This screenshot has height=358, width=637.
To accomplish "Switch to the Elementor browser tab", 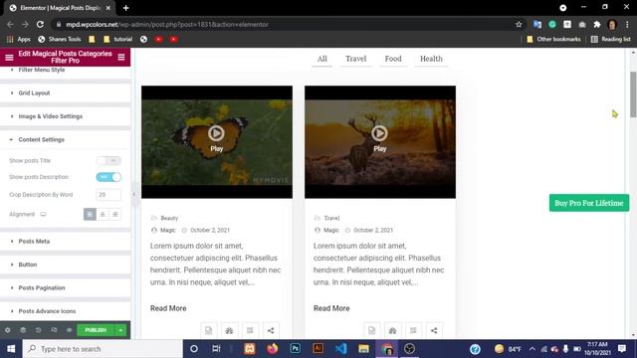I will (x=60, y=8).
